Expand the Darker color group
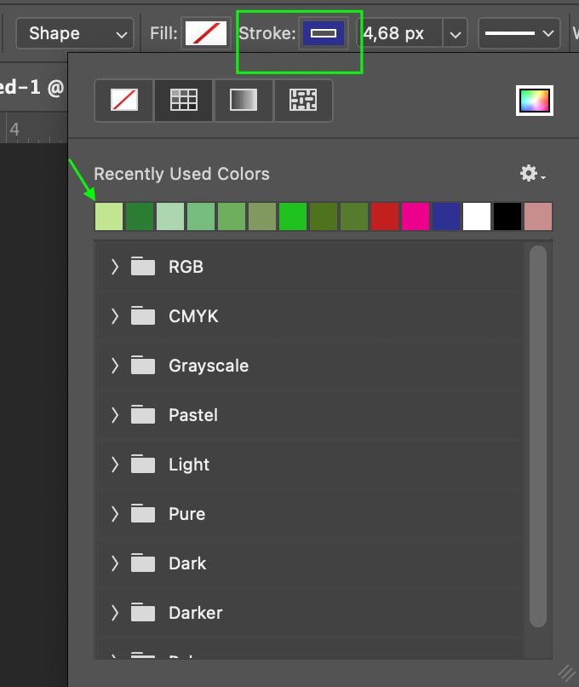The image size is (579, 687). [x=115, y=612]
